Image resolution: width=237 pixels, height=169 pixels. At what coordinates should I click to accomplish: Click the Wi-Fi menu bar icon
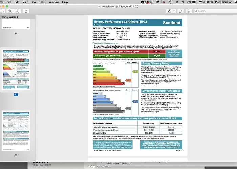(x=182, y=2)
